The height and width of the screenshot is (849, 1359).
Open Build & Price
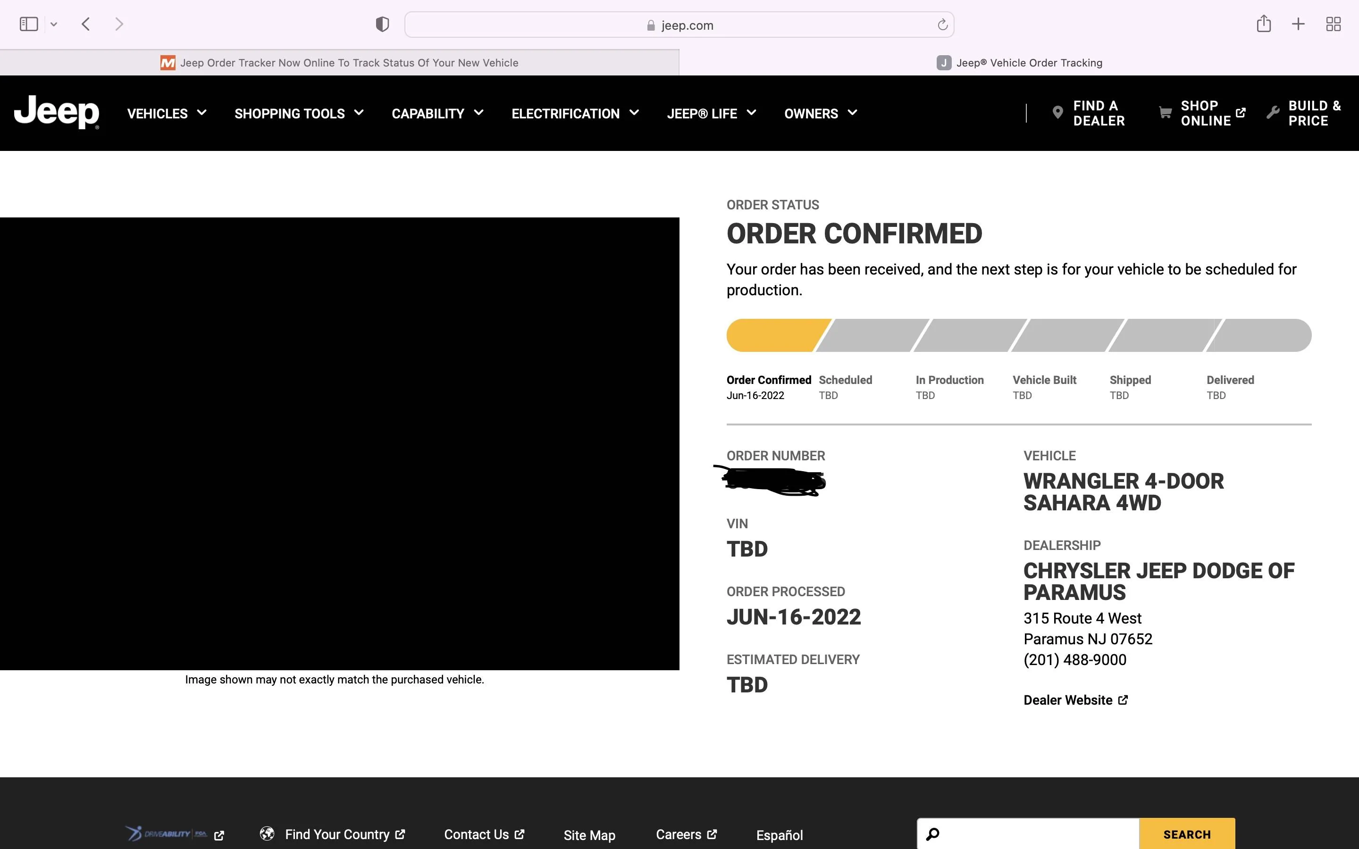[1315, 113]
